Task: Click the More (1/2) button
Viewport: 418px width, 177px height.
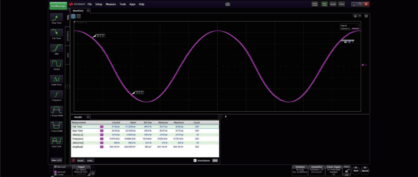Action: (56, 160)
